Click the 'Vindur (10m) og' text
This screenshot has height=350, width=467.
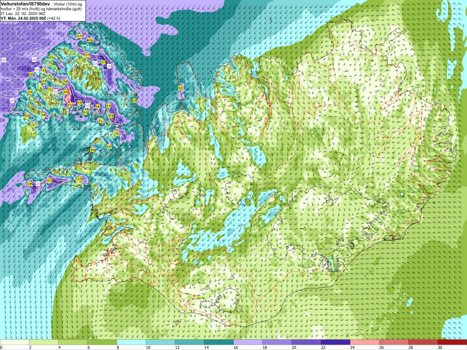coord(67,4)
